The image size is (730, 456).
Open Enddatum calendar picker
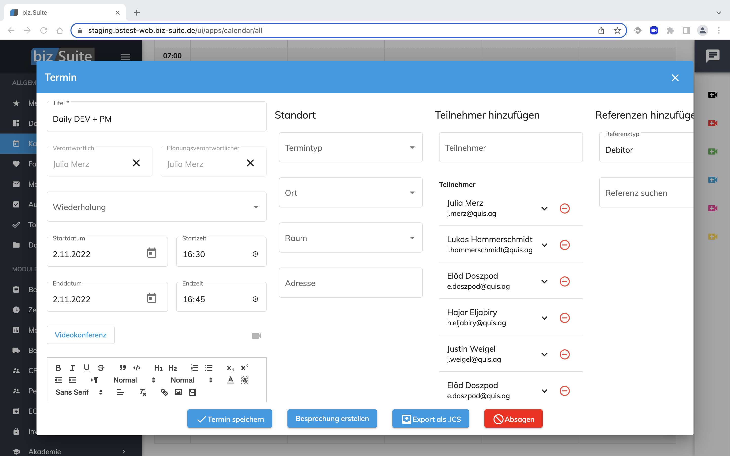click(x=152, y=298)
